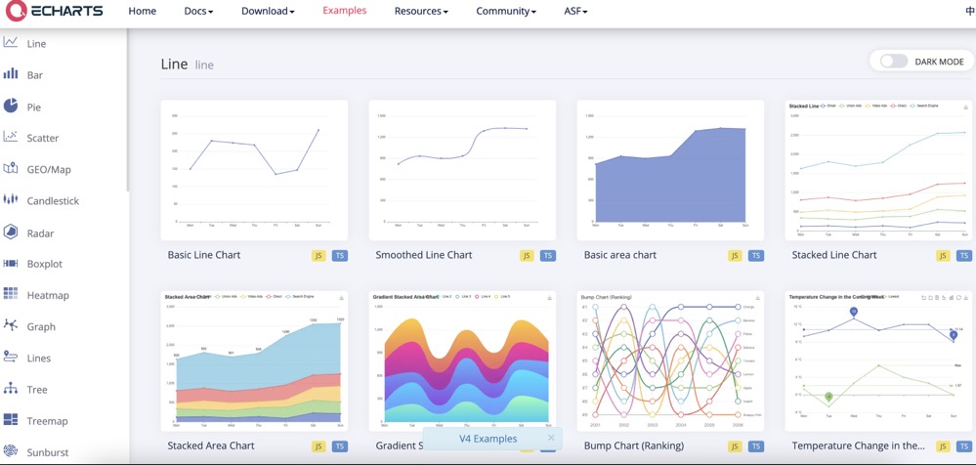Close the V4 Examples popup
976x465 pixels.
pyautogui.click(x=551, y=438)
